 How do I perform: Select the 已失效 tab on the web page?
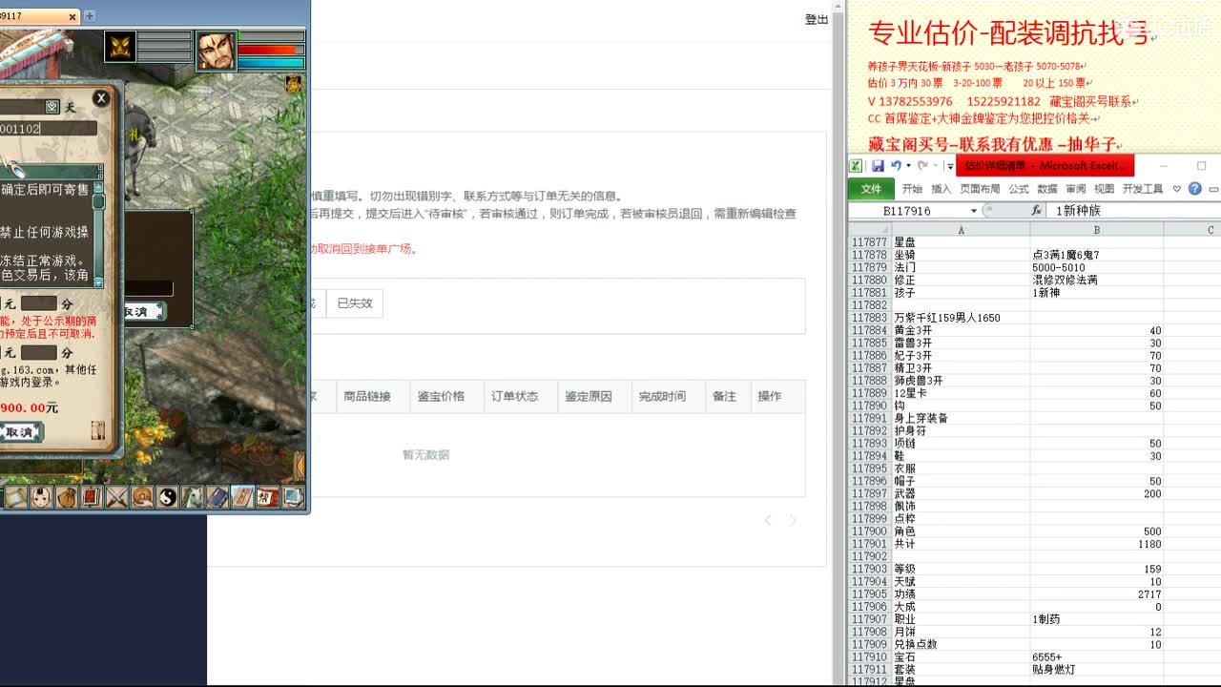pyautogui.click(x=354, y=303)
